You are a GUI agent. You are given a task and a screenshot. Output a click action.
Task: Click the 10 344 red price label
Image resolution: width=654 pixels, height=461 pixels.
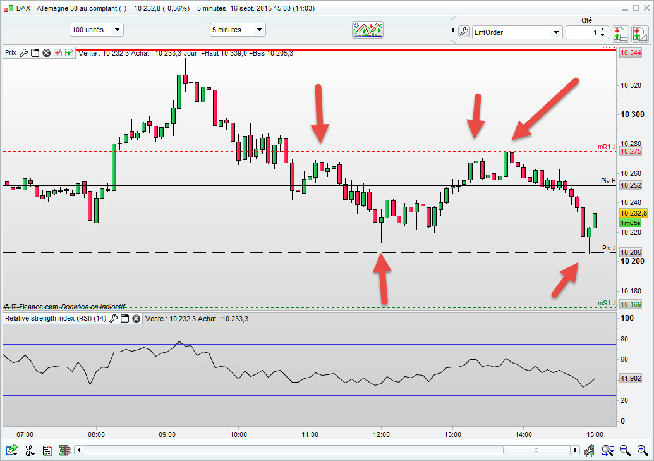[x=631, y=52]
